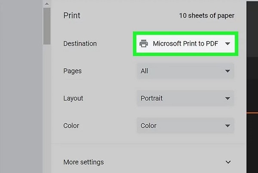Image resolution: width=258 pixels, height=173 pixels.
Task: Click the printer icon in Destination field
Action: (144, 43)
